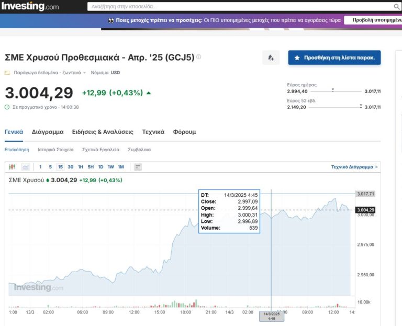Select the 1H chart interval

click(81, 167)
